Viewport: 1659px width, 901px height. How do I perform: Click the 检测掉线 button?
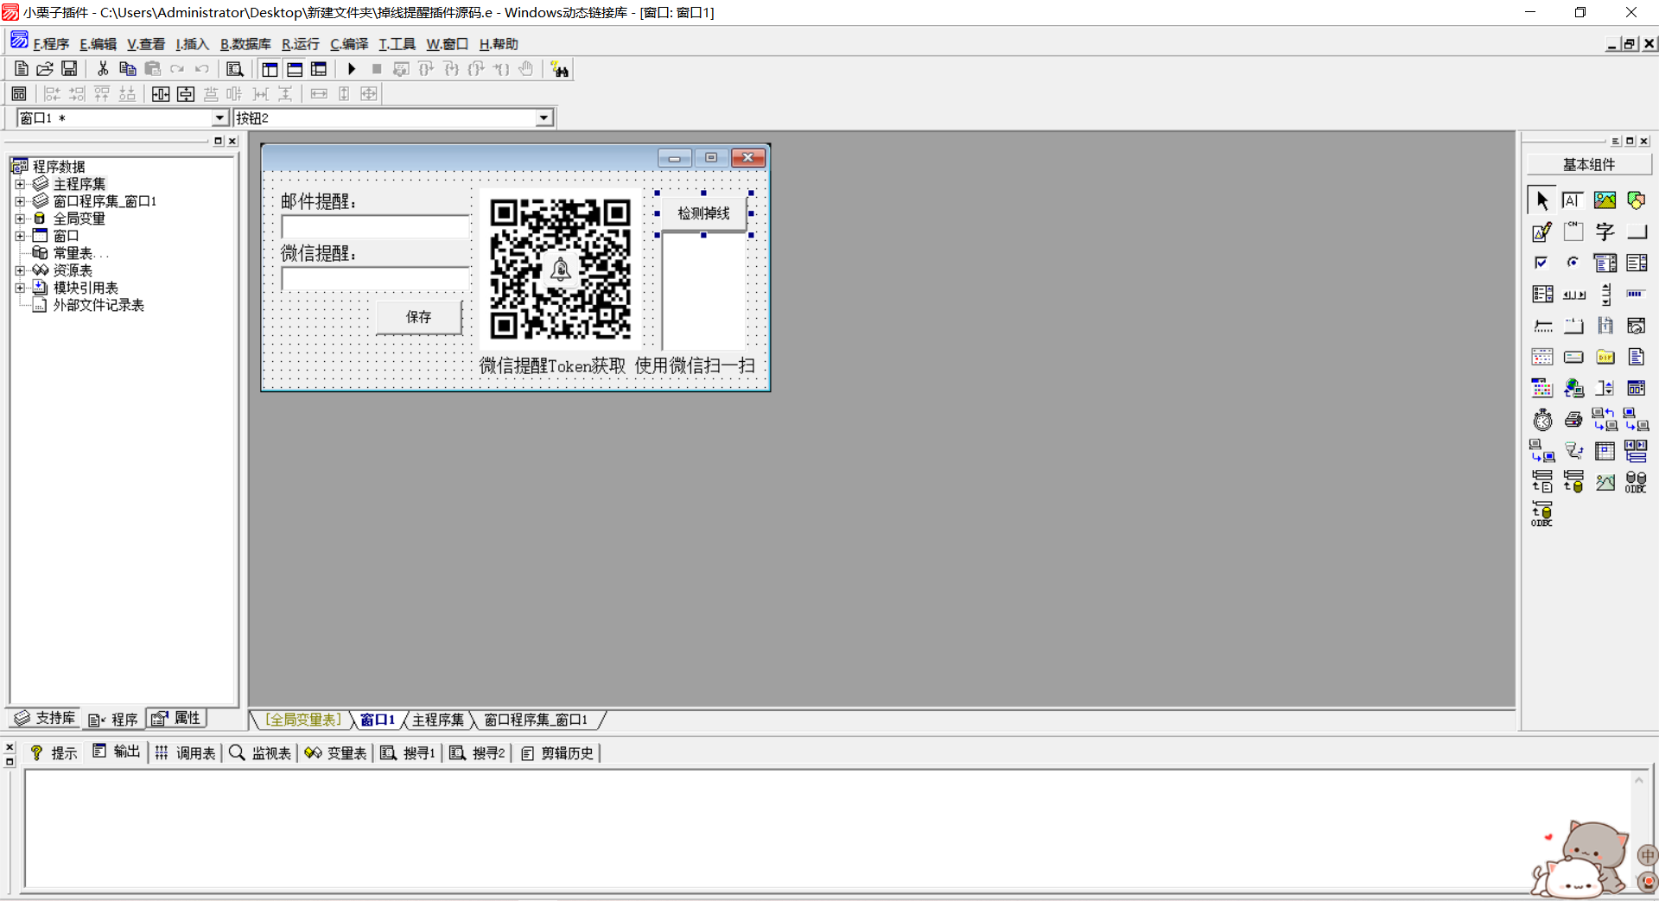coord(703,213)
